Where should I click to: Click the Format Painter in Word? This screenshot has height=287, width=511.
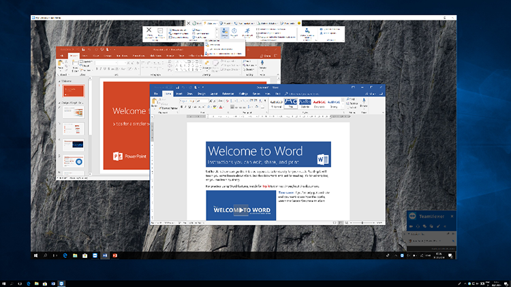(x=169, y=108)
